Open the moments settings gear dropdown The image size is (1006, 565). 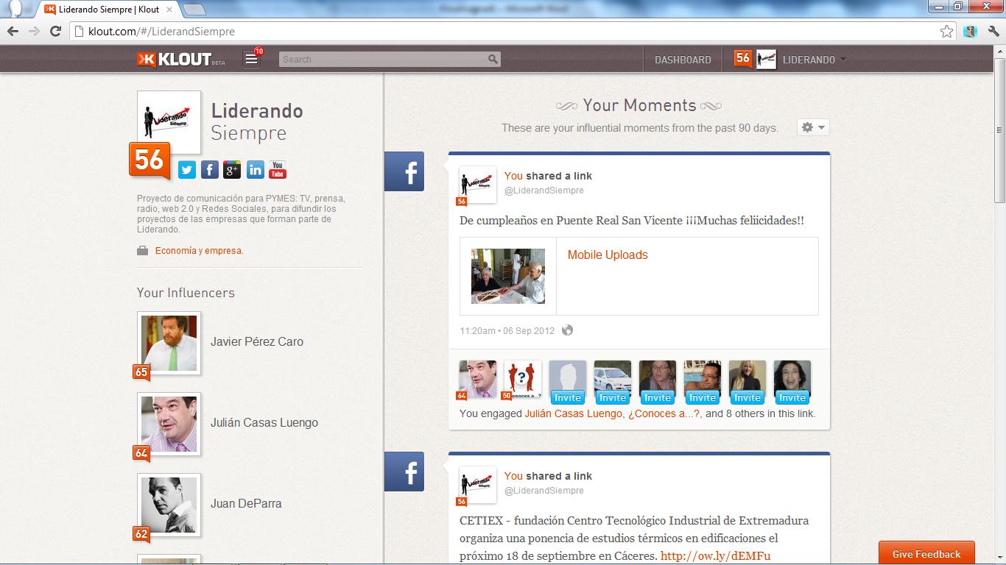[813, 127]
